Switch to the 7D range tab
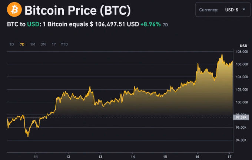The width and height of the screenshot is (252, 160). pyautogui.click(x=22, y=44)
